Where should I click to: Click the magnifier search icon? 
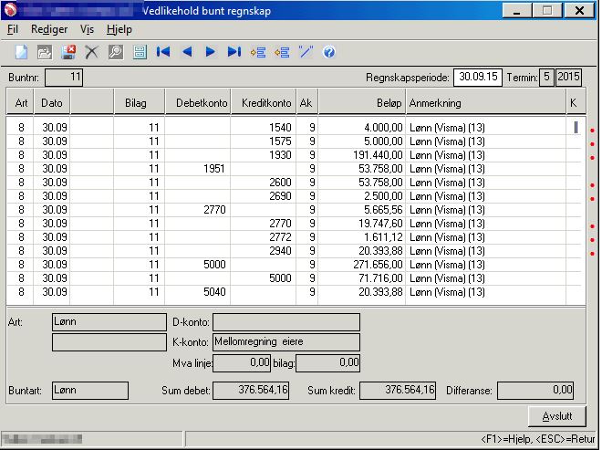click(x=115, y=52)
